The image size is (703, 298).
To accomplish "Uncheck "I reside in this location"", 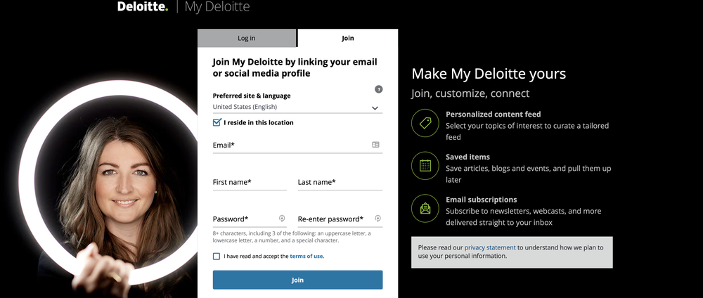I will point(217,122).
